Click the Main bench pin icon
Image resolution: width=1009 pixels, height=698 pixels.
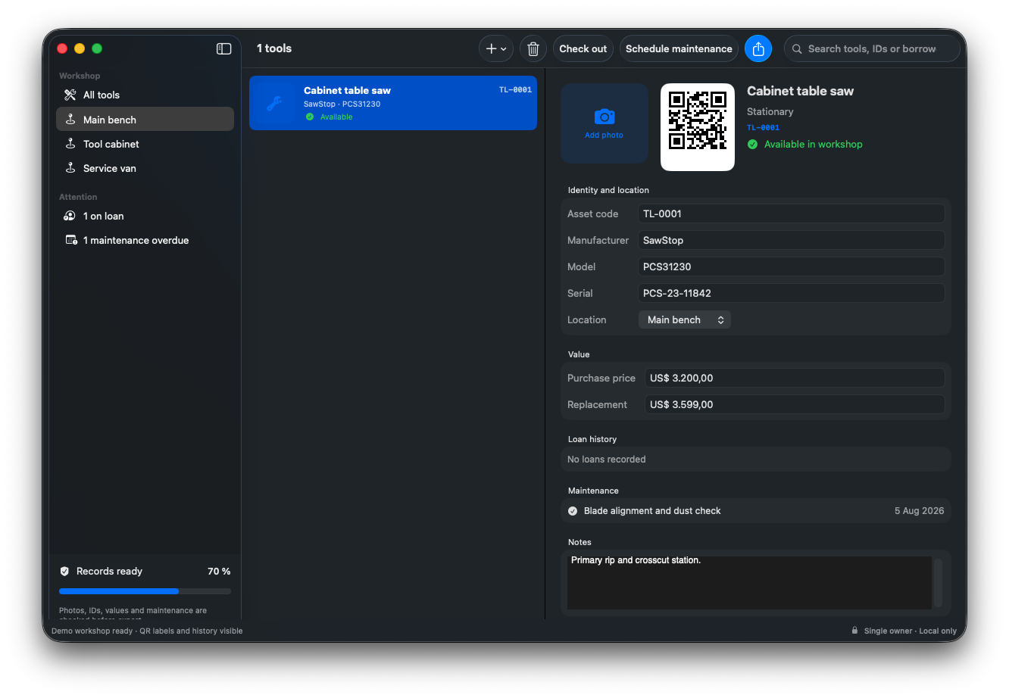pos(70,119)
